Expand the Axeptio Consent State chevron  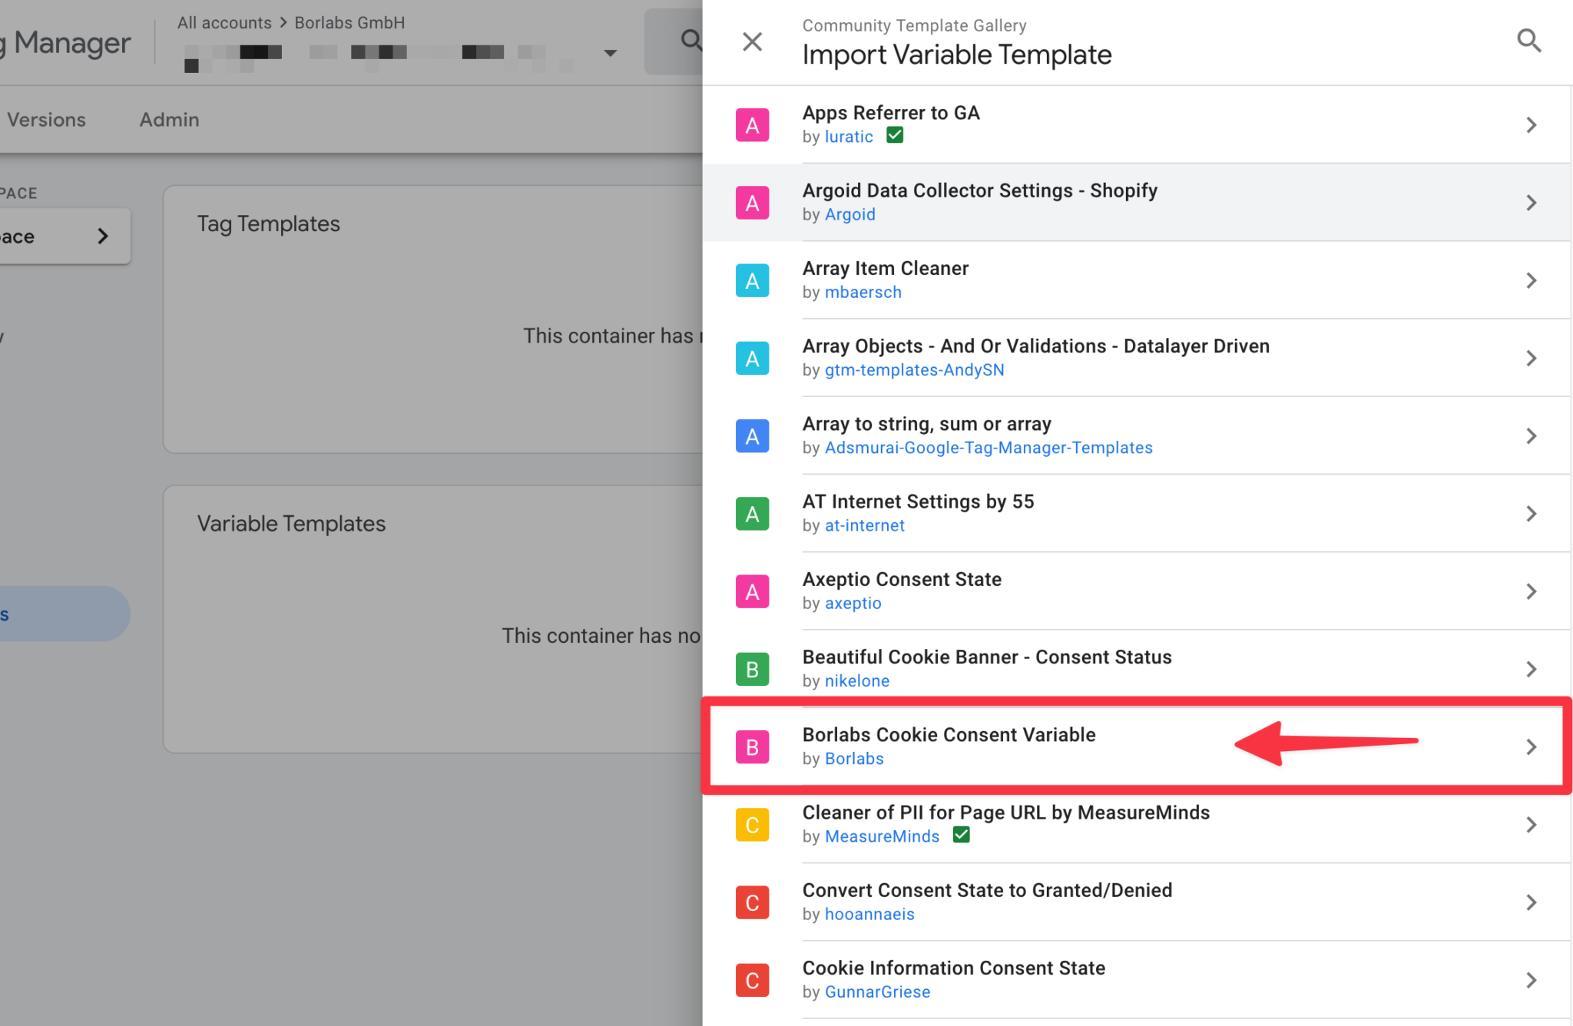(1531, 591)
